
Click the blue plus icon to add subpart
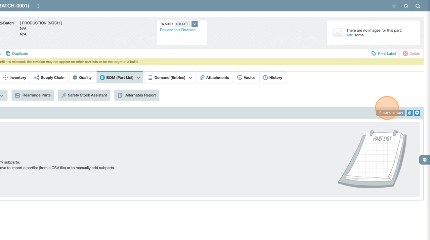(417, 113)
